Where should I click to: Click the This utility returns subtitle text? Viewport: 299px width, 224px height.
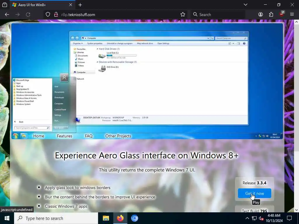[x=147, y=170]
